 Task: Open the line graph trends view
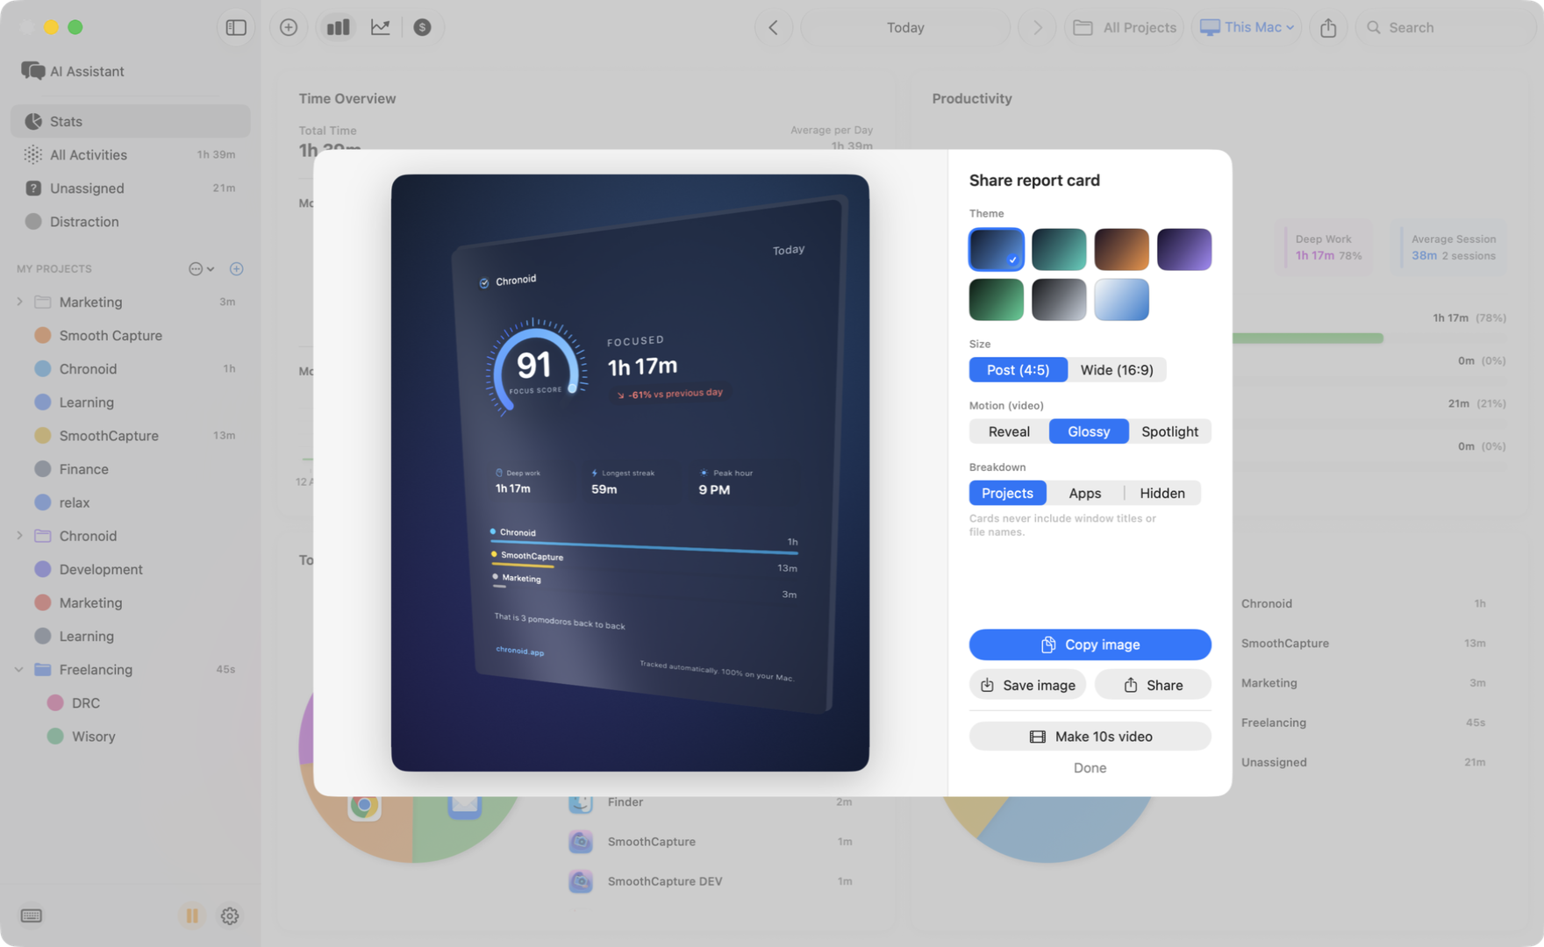pyautogui.click(x=380, y=27)
